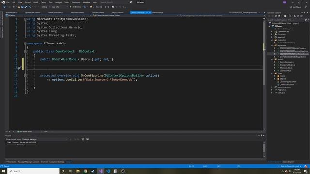This screenshot has width=310, height=174.
Task: Open the Tools menu
Action: [67, 2]
